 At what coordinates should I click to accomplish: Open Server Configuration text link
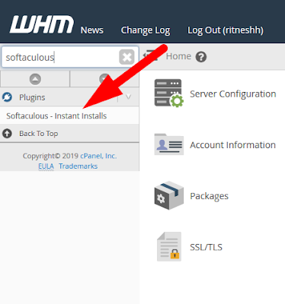click(233, 94)
